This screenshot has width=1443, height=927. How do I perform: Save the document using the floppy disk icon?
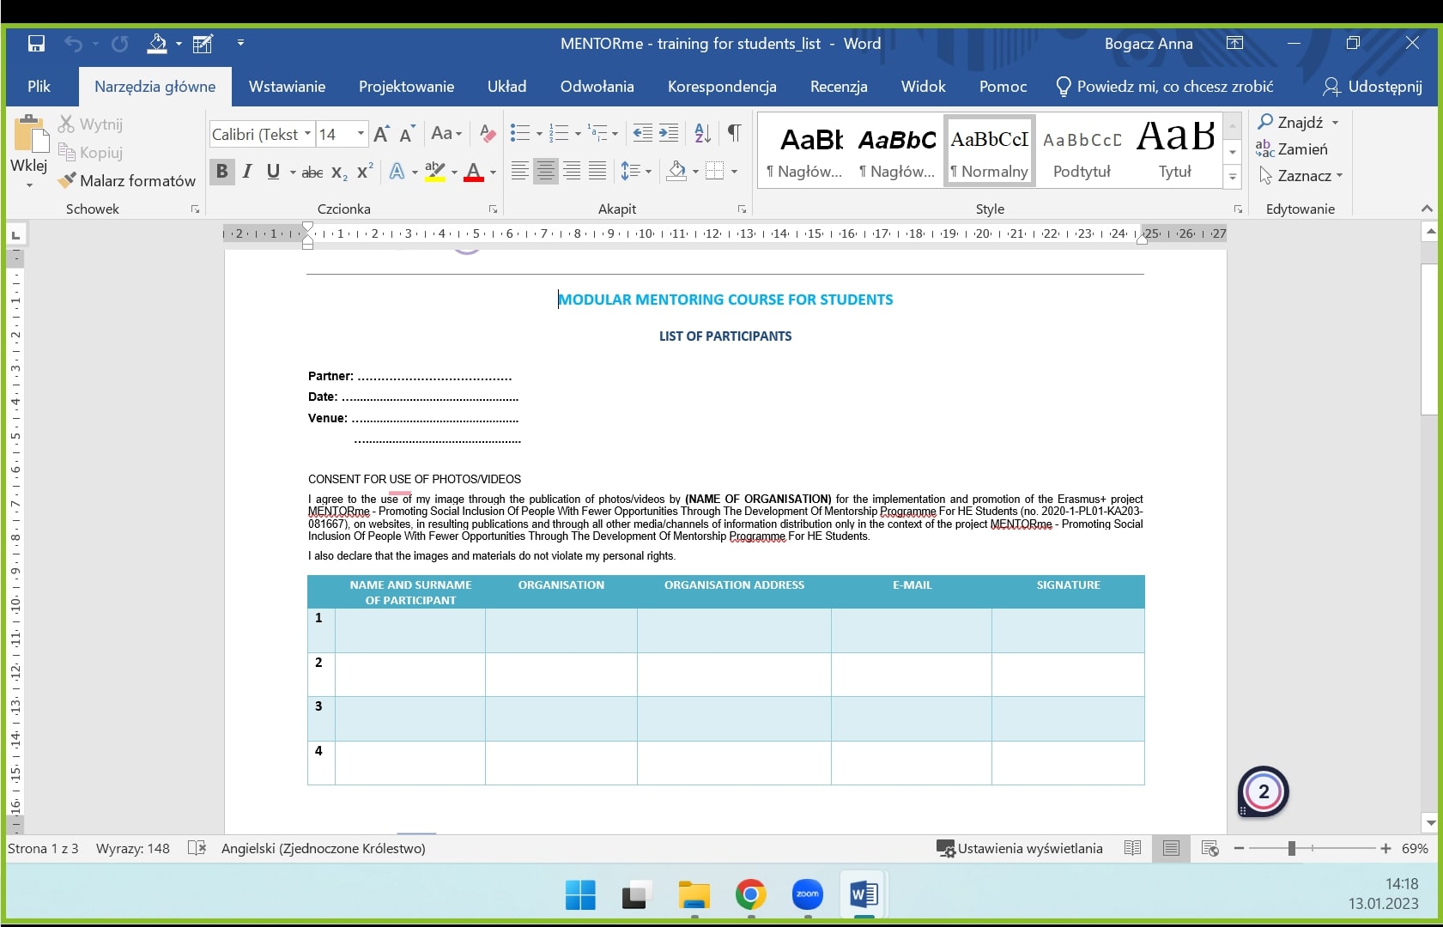pos(36,43)
